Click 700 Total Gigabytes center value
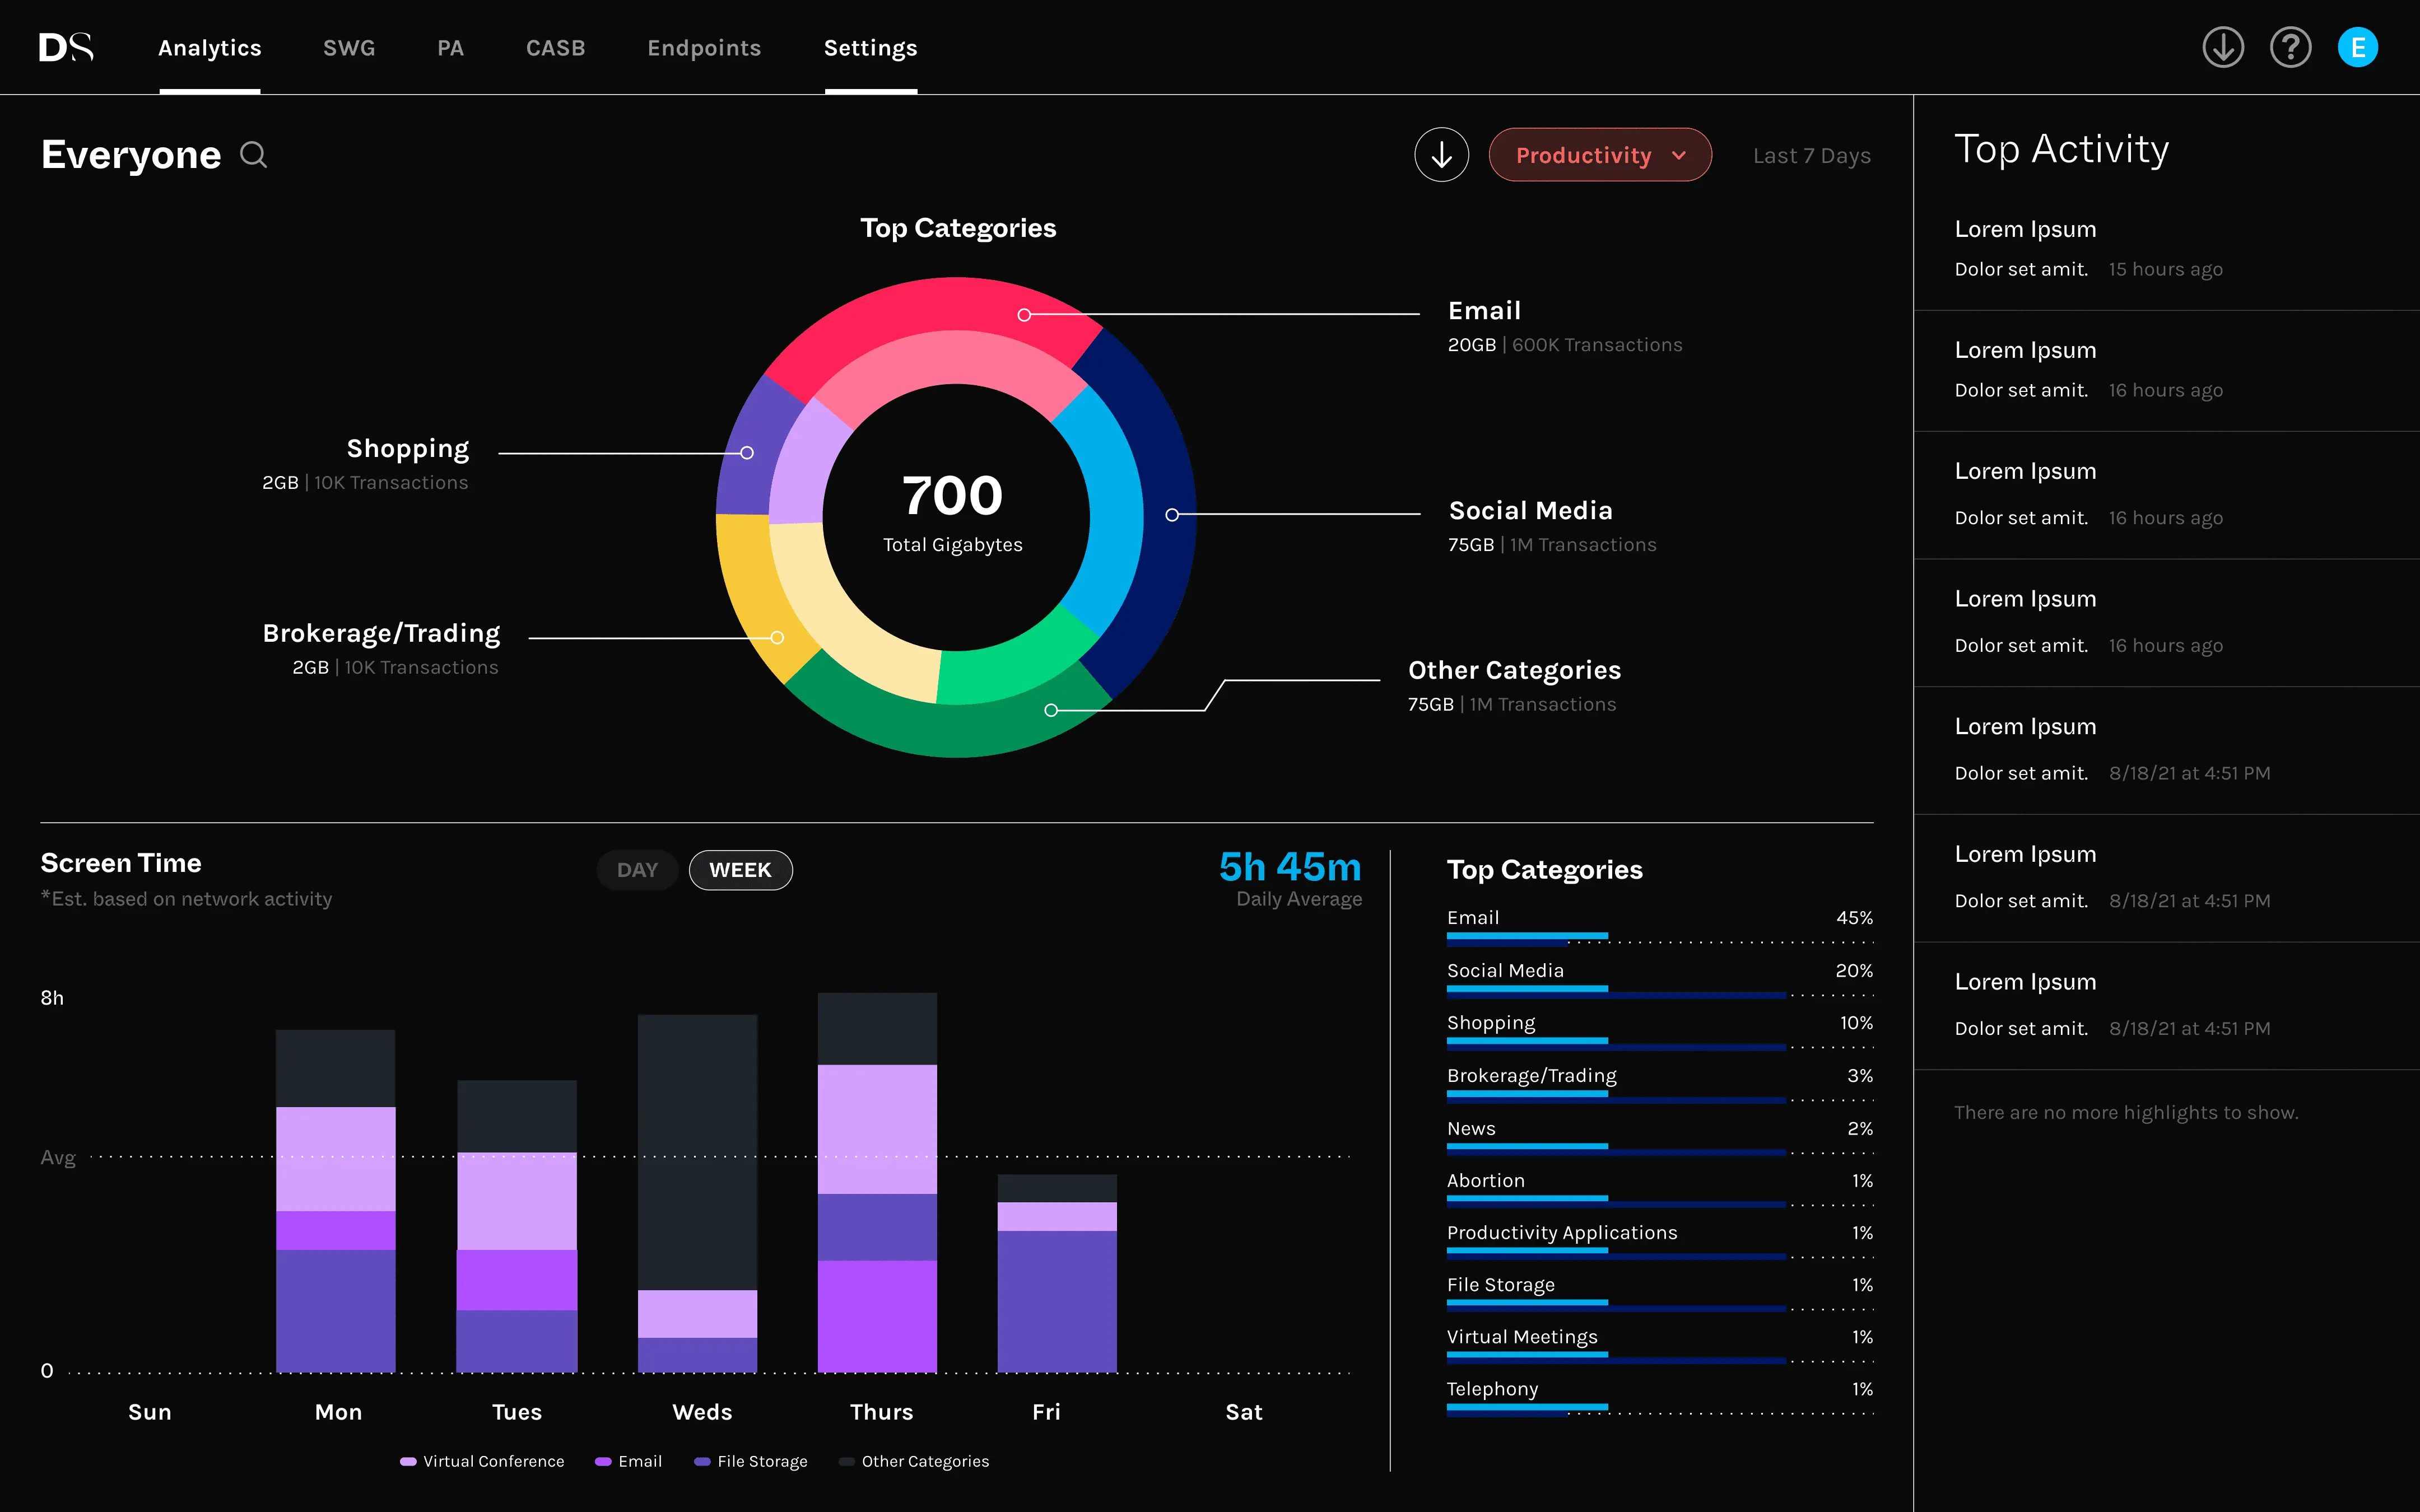 coord(953,496)
